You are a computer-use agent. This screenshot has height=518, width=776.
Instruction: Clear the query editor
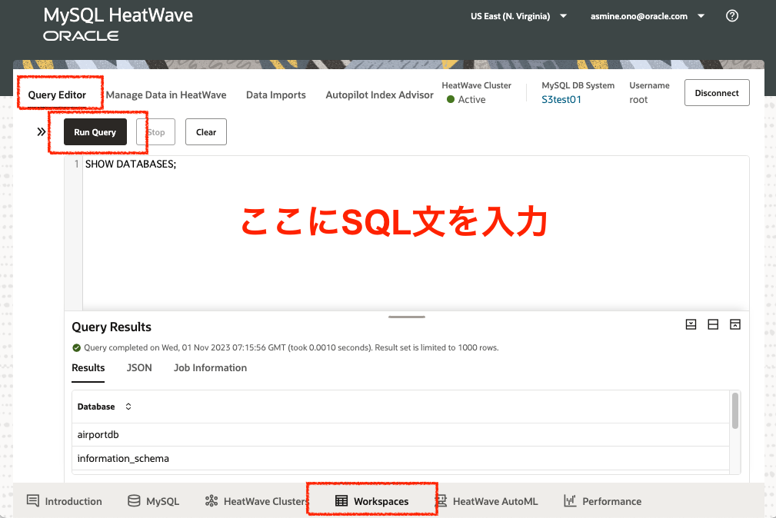(206, 131)
